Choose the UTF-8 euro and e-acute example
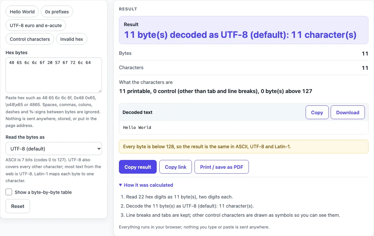 [36, 25]
